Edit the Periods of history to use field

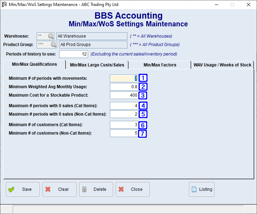click(x=74, y=54)
